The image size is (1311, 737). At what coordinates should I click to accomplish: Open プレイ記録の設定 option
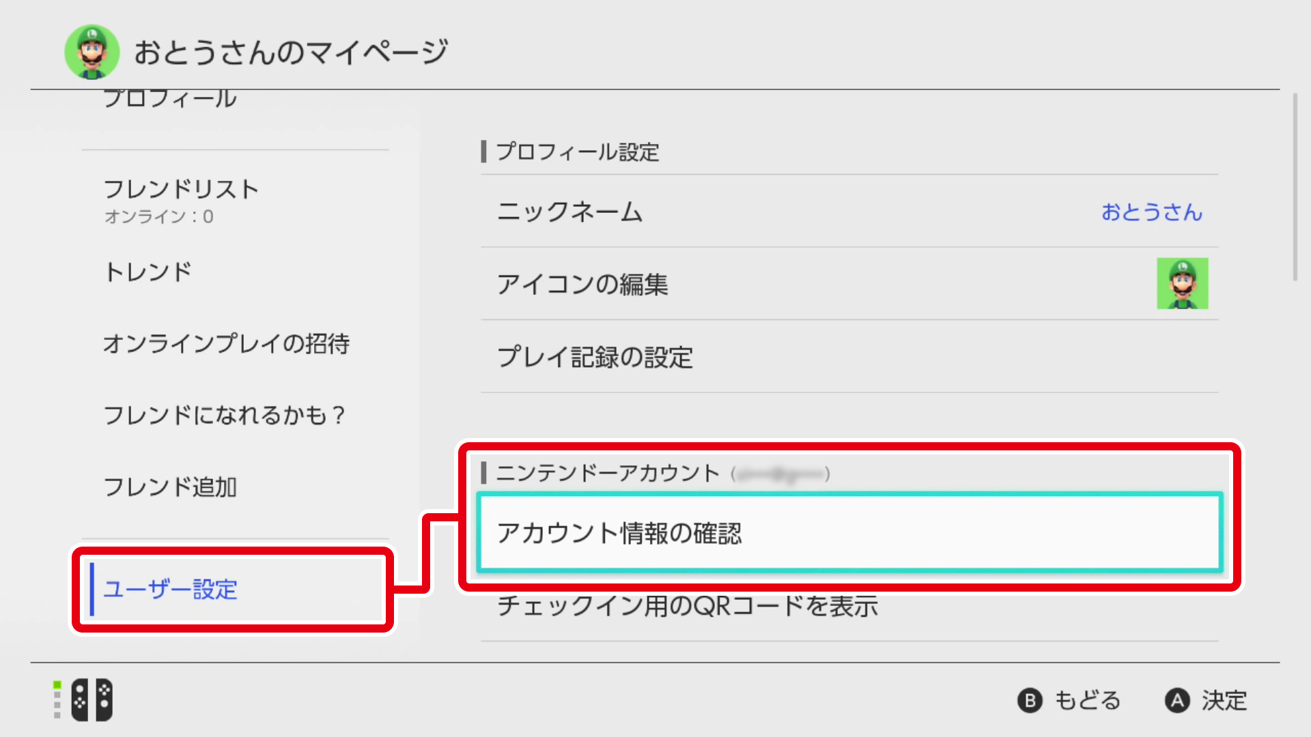click(849, 356)
